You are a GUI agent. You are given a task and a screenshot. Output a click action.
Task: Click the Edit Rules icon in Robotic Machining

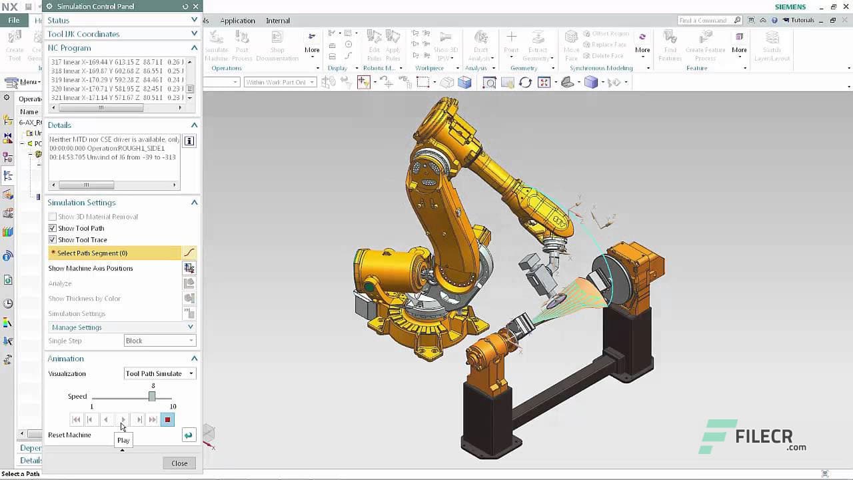pos(375,44)
